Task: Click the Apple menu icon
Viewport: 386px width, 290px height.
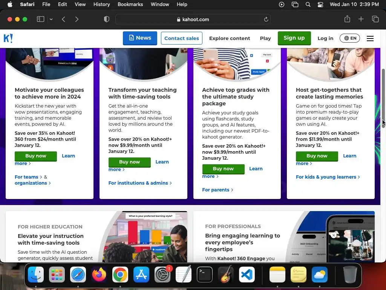Action: pos(10,4)
